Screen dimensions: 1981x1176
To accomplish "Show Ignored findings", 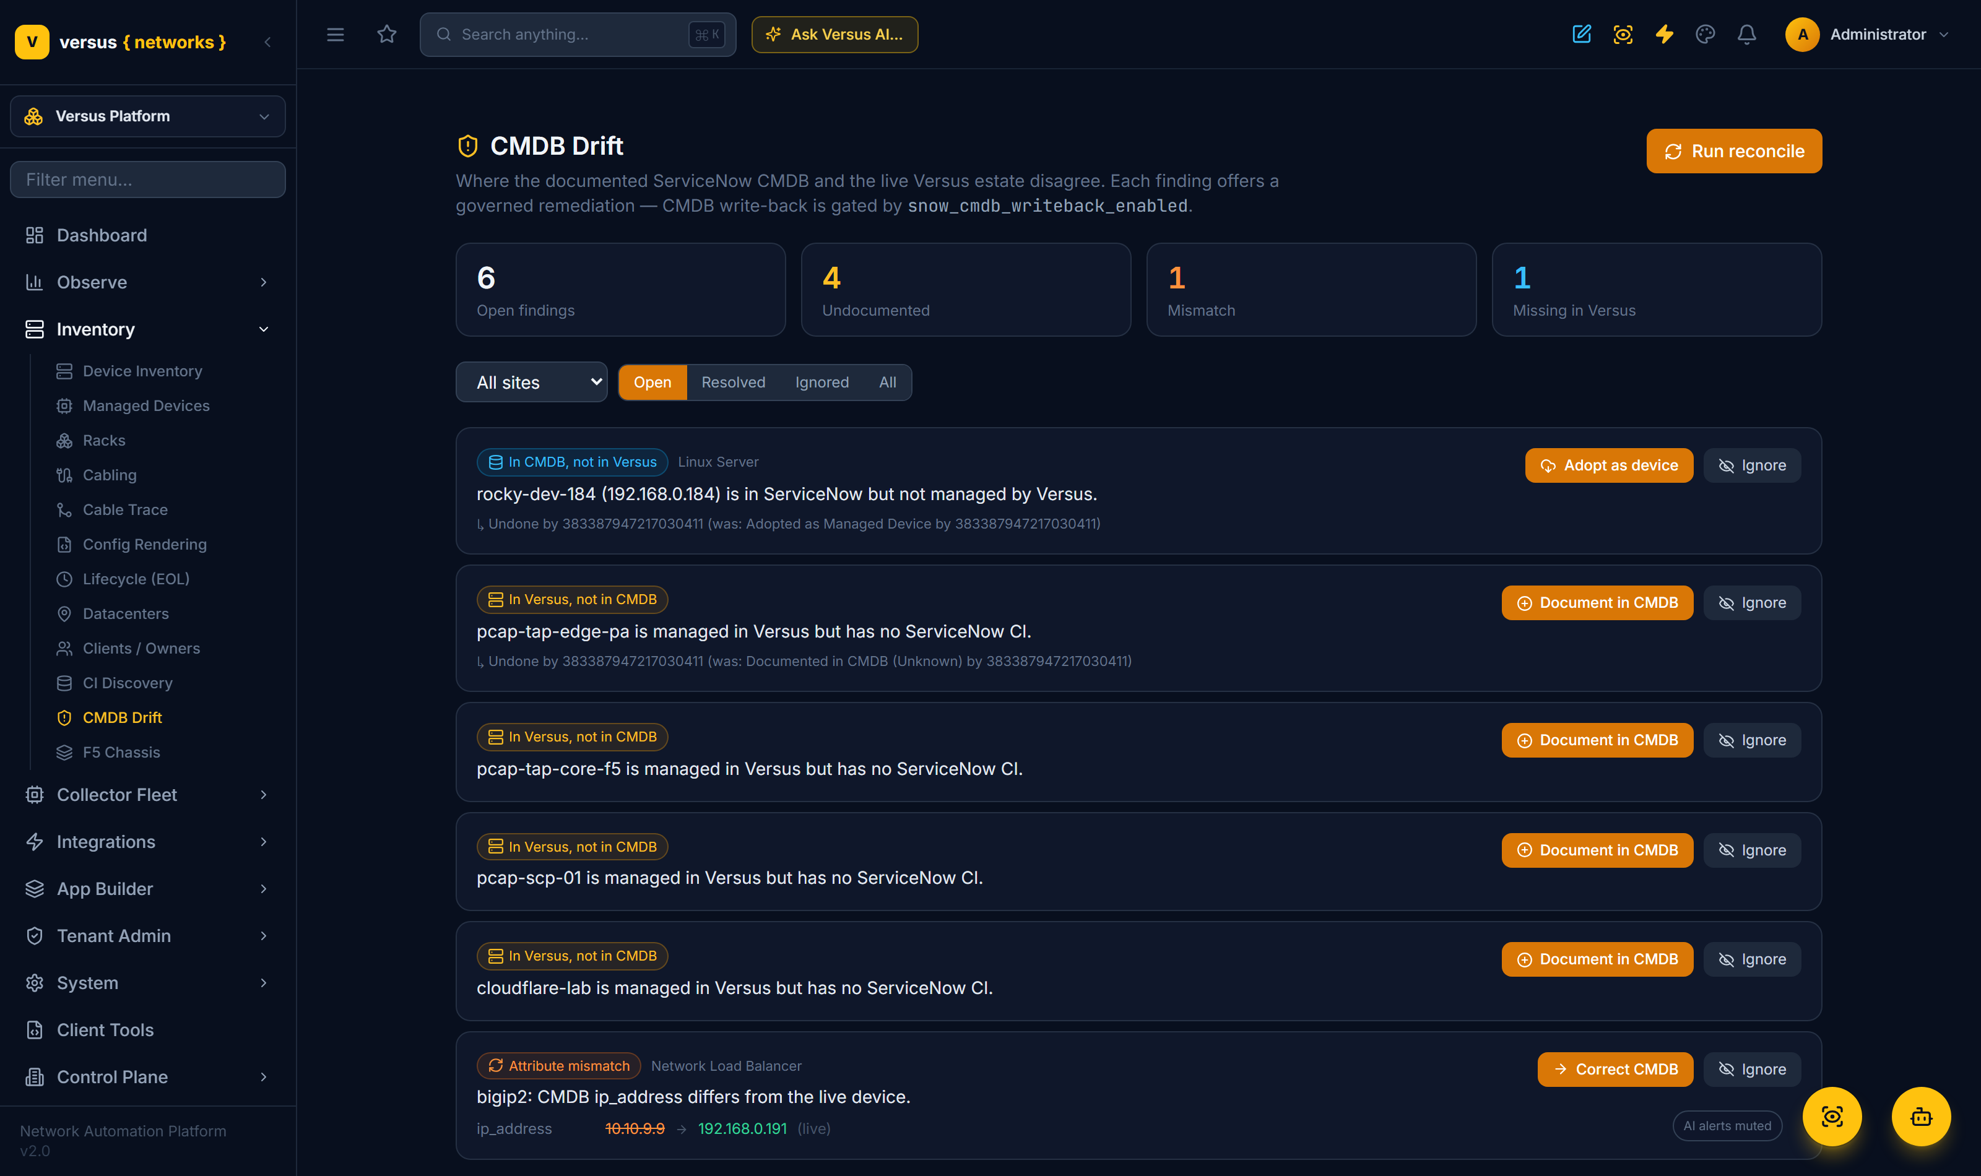I will click(x=821, y=382).
